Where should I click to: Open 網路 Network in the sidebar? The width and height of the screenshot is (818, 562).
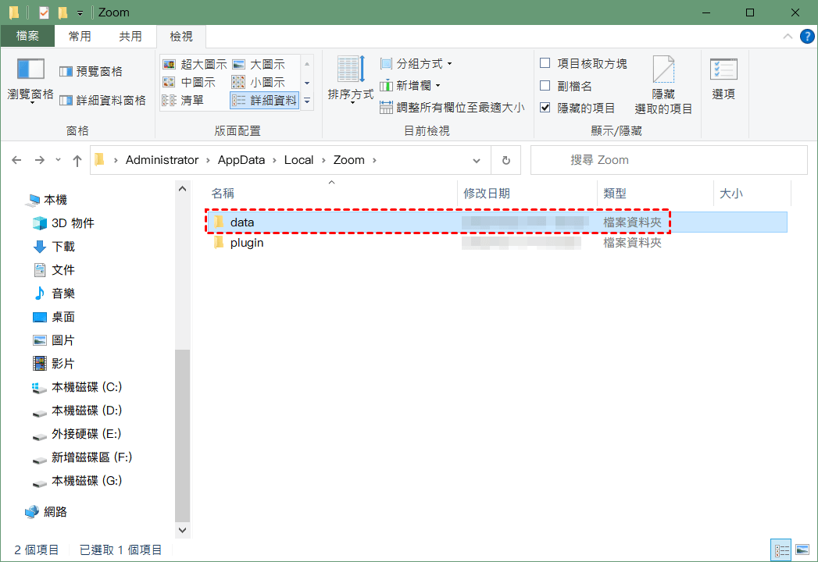[x=47, y=511]
